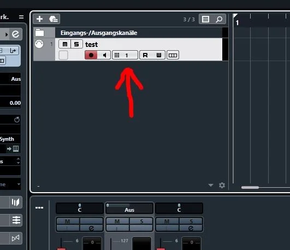Mute the test track with M
The width and height of the screenshot is (290, 250).
65,44
